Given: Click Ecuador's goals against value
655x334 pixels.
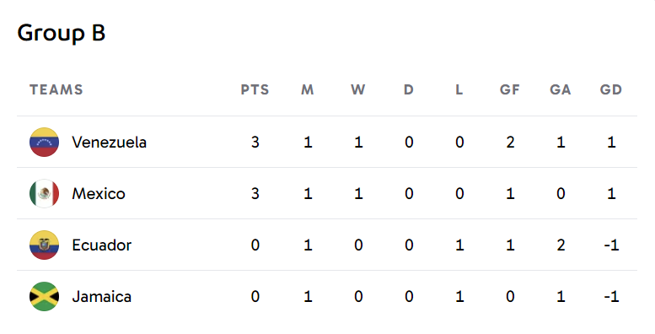Looking at the screenshot, I should [x=561, y=245].
